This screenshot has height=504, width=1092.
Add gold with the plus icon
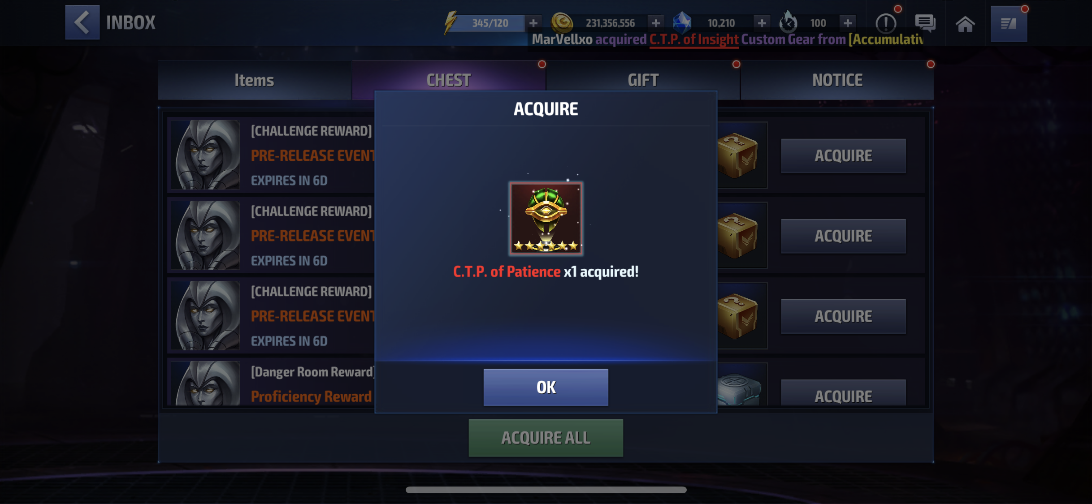point(655,23)
